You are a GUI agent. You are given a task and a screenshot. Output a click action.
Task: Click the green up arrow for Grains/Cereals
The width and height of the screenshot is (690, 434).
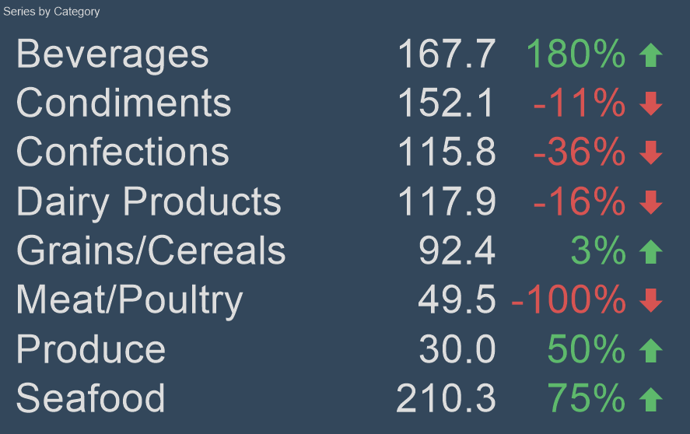pos(650,251)
